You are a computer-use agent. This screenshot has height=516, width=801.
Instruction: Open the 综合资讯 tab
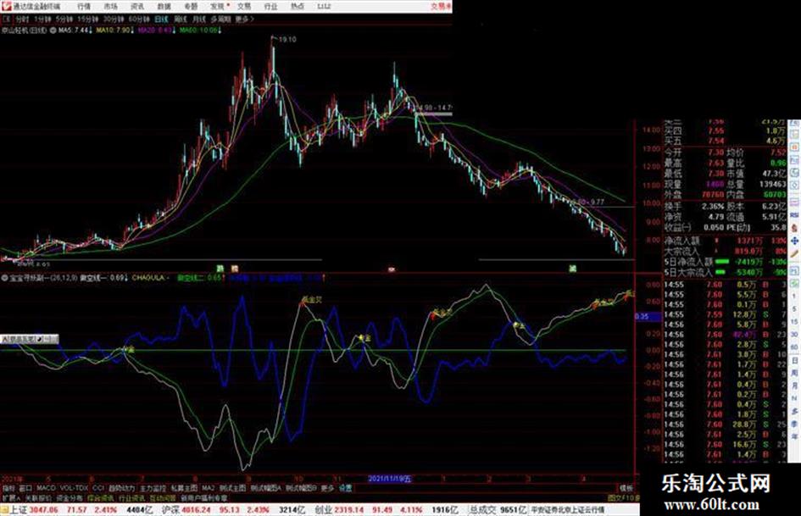(x=101, y=497)
